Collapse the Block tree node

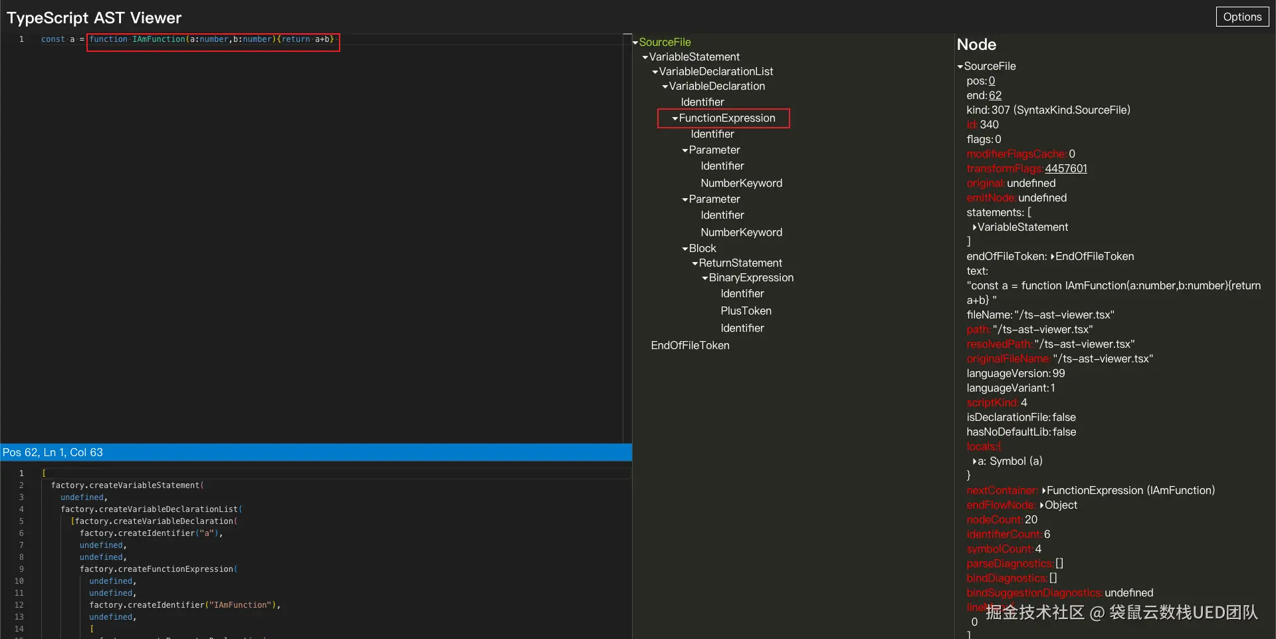pyautogui.click(x=685, y=249)
